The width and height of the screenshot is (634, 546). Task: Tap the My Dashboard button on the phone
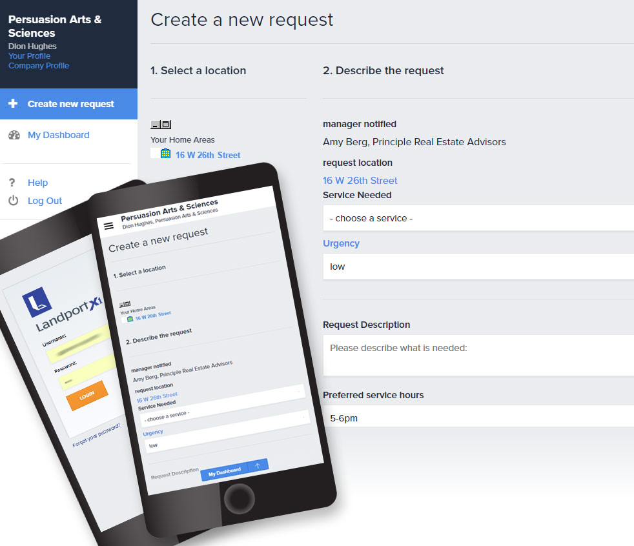(x=225, y=472)
